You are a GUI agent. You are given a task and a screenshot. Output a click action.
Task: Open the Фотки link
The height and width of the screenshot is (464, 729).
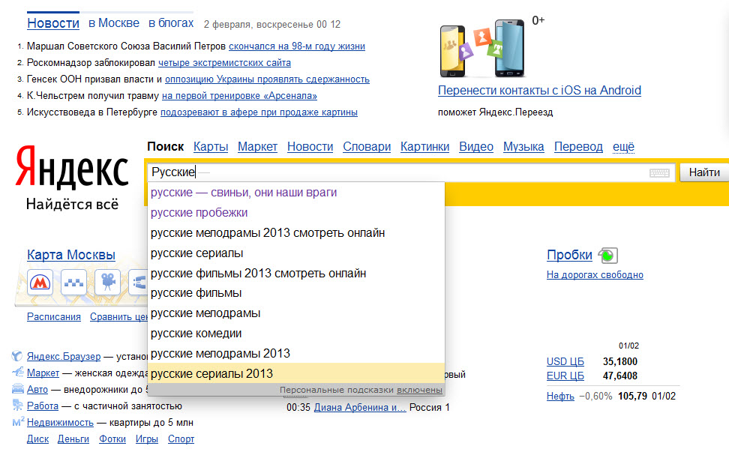[x=112, y=439]
